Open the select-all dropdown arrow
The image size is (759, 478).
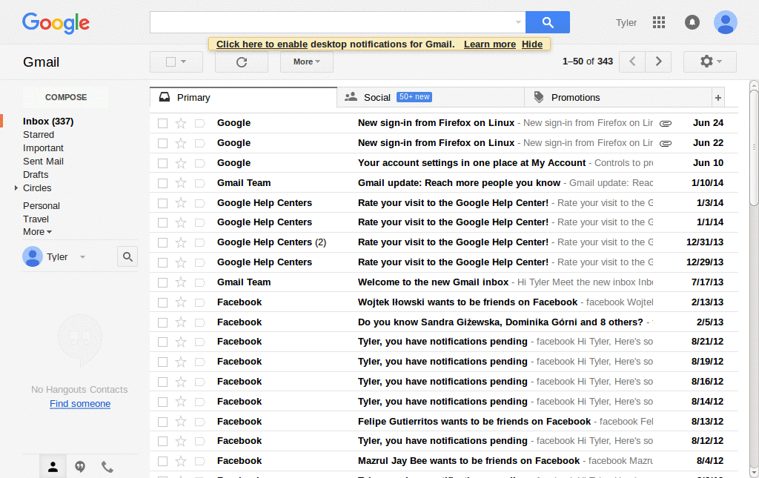(184, 62)
